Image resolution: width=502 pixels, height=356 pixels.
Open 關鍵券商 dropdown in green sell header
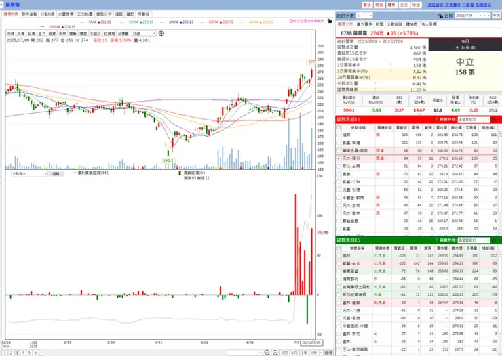click(474, 240)
